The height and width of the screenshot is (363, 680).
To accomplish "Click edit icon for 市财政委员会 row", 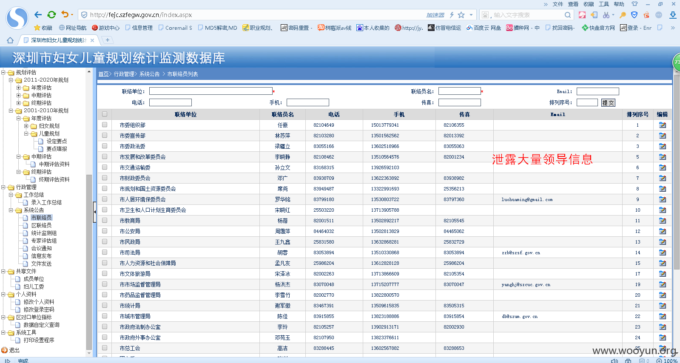I will (x=662, y=178).
